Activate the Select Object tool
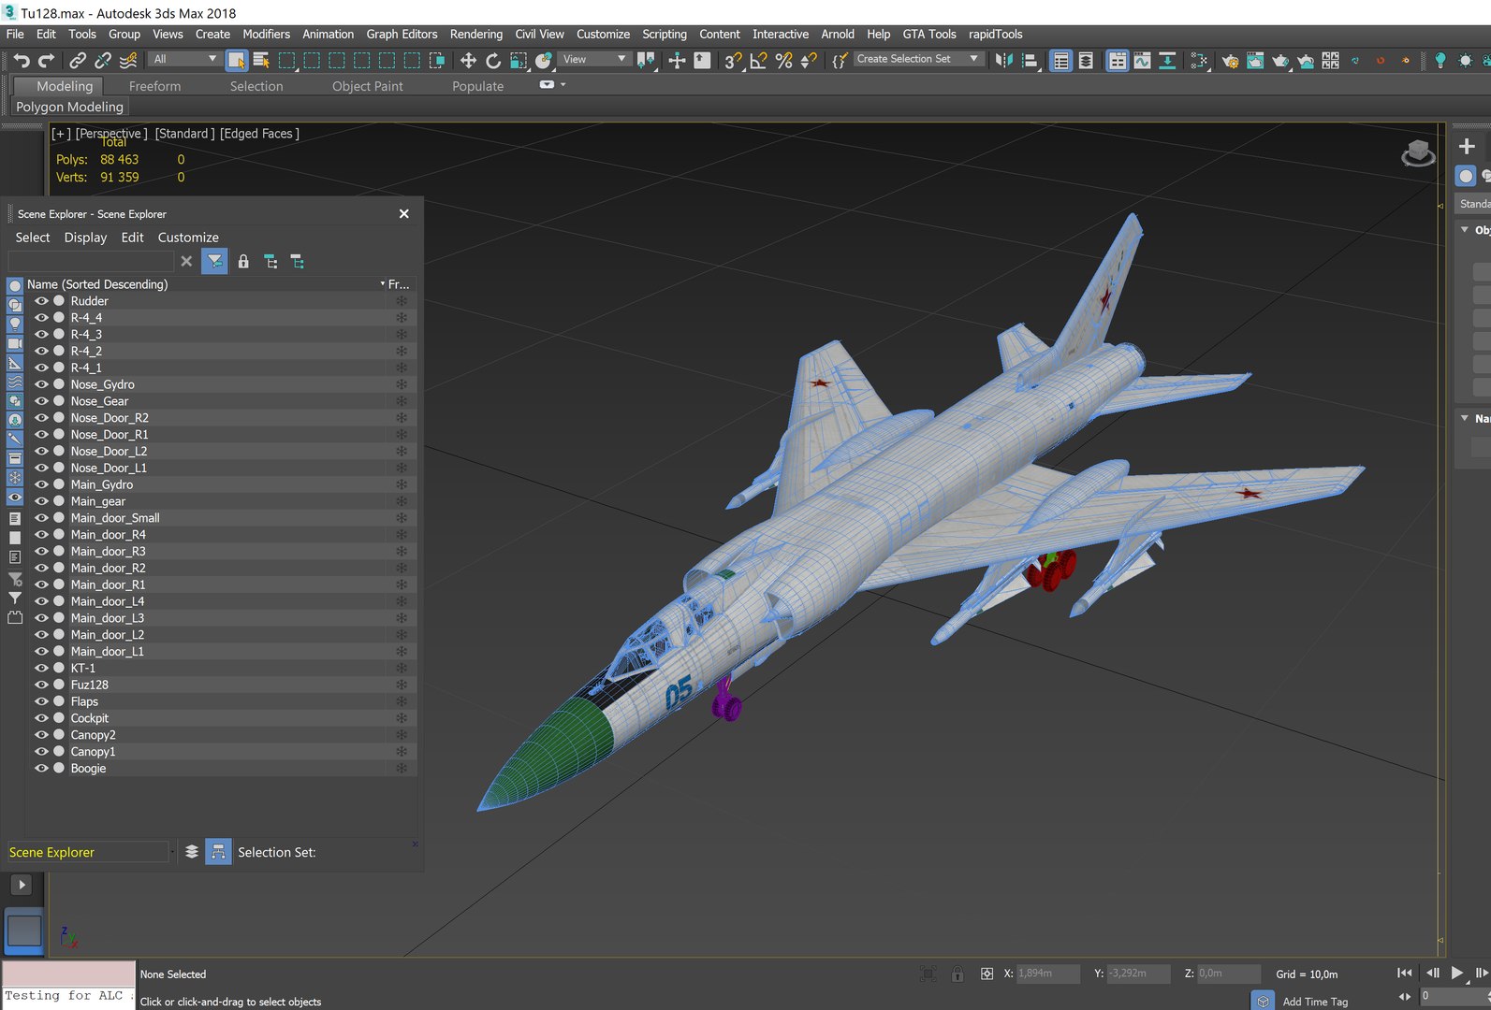The image size is (1491, 1010). coord(237,60)
